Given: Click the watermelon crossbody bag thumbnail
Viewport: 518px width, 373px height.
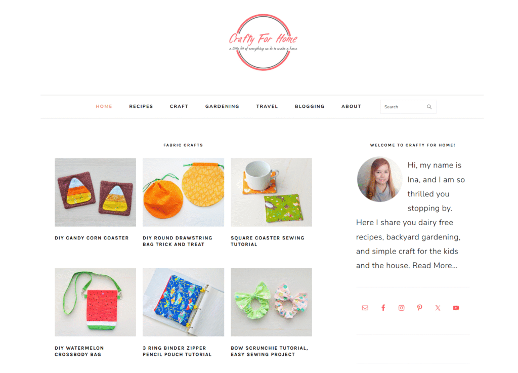Looking at the screenshot, I should coord(95,302).
